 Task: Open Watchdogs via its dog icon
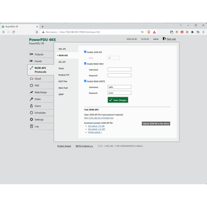(x=31, y=92)
